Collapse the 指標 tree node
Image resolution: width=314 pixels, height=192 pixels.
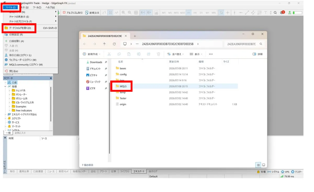pyautogui.click(x=5, y=86)
